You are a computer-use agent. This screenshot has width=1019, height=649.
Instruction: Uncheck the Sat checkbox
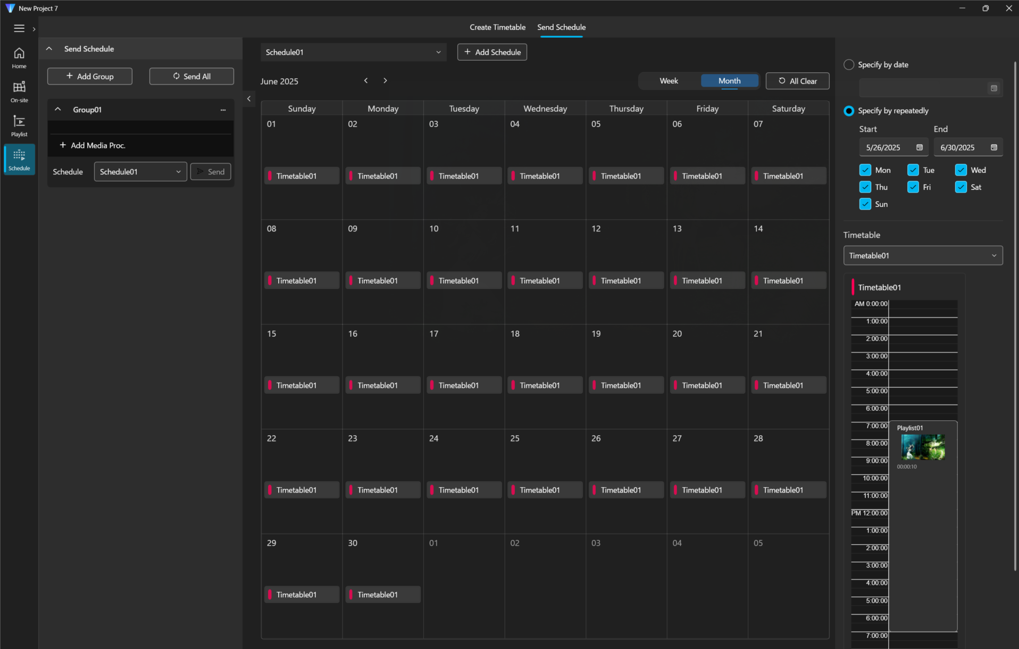point(960,187)
